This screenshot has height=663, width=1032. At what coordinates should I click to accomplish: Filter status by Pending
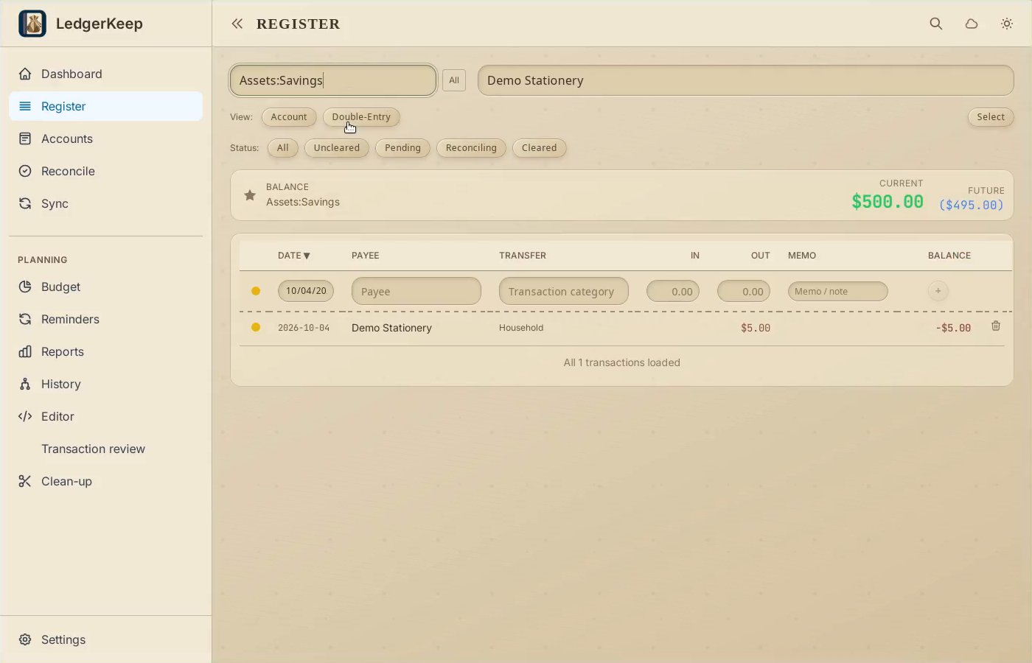pos(402,148)
